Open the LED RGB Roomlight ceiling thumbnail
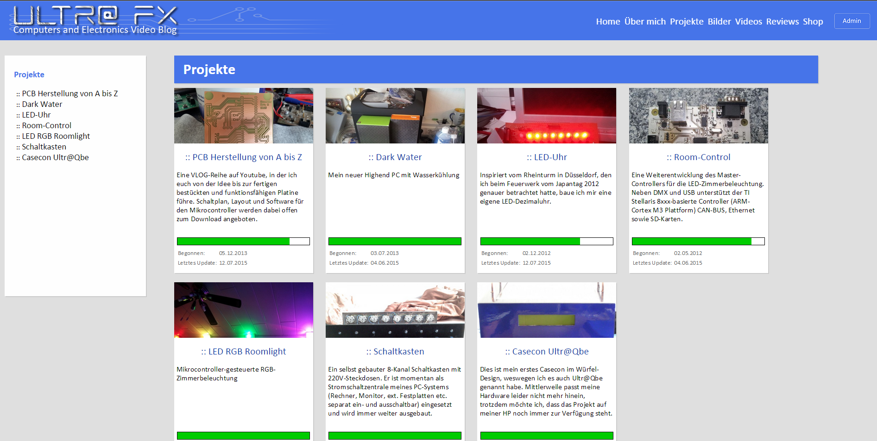The image size is (877, 441). pos(244,310)
